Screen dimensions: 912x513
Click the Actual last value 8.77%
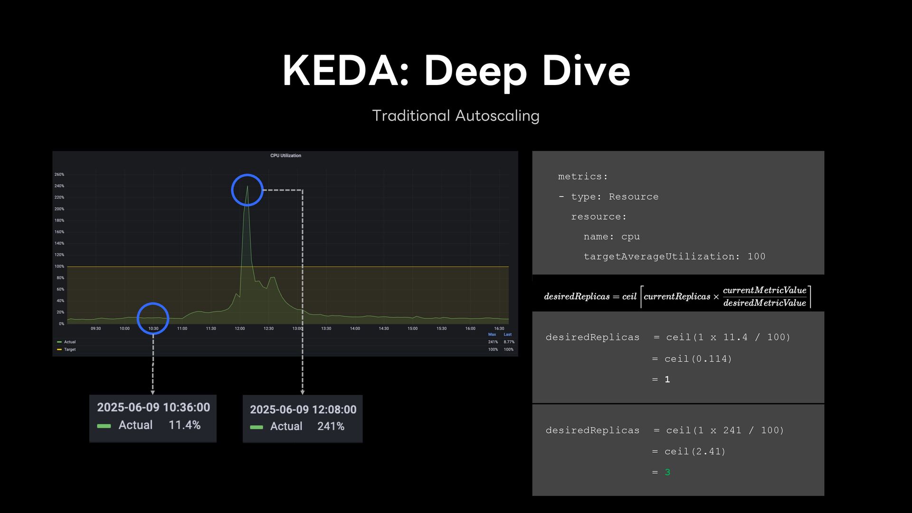509,342
